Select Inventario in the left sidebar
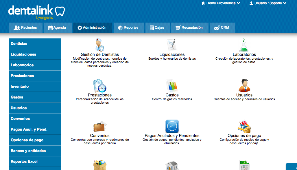Screen dimensions: 297x170 (x=35, y=87)
